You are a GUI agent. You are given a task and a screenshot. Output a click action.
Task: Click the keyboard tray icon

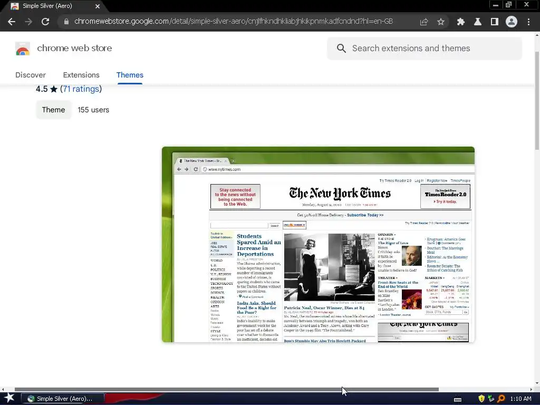tap(458, 399)
